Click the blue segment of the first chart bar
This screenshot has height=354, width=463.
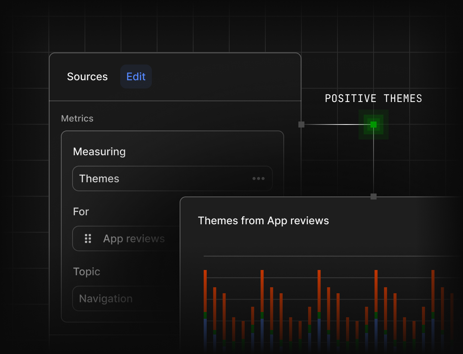pyautogui.click(x=205, y=332)
